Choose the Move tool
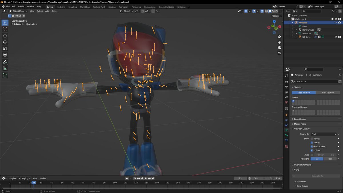 pyautogui.click(x=5, y=36)
